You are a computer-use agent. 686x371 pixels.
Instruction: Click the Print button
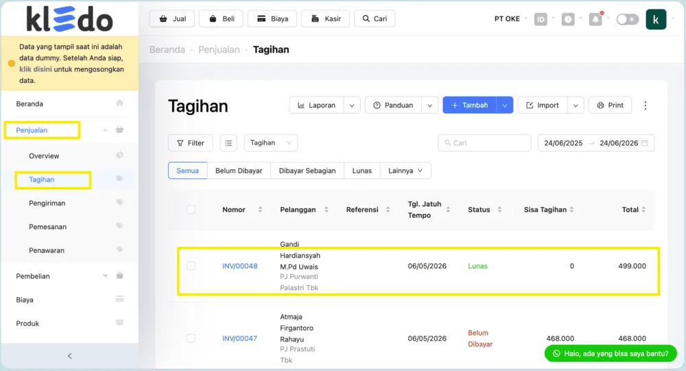coord(611,105)
